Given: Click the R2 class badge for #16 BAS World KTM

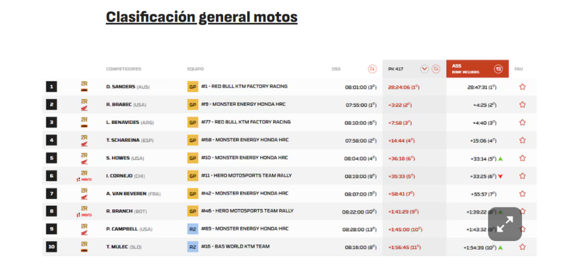Looking at the screenshot, I should click(x=192, y=247).
